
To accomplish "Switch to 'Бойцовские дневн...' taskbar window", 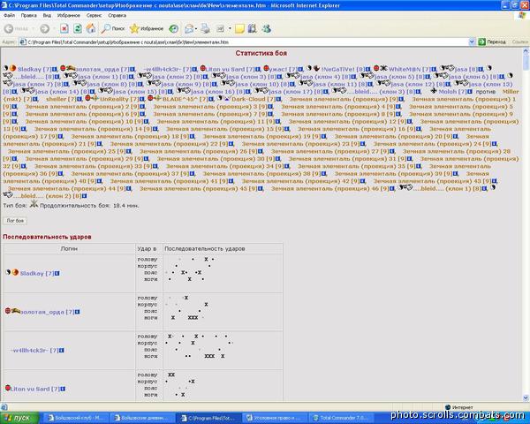I will coord(141,418).
